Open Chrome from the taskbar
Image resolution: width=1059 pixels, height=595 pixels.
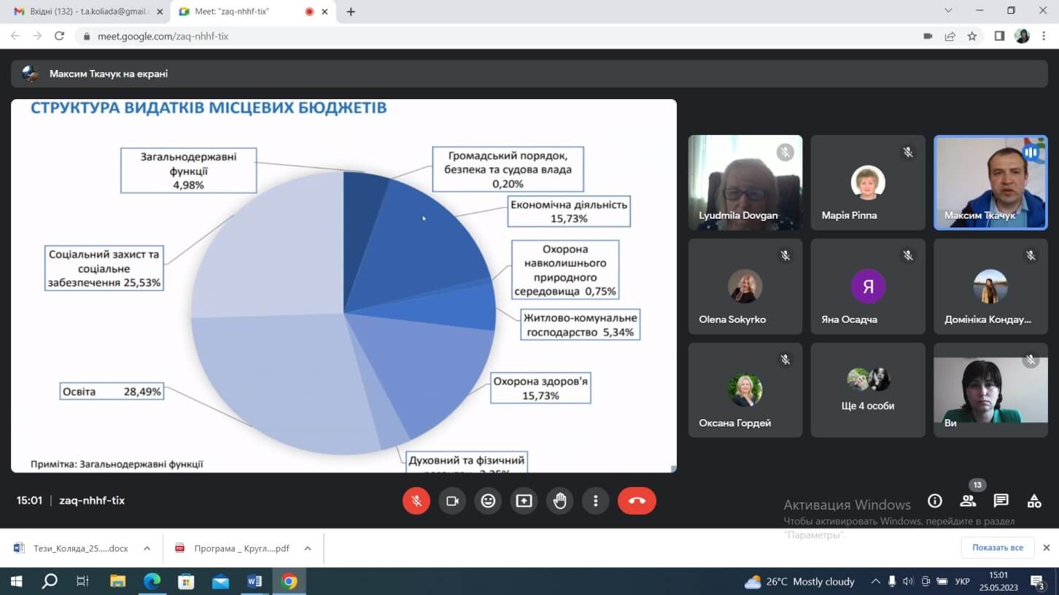(x=290, y=581)
